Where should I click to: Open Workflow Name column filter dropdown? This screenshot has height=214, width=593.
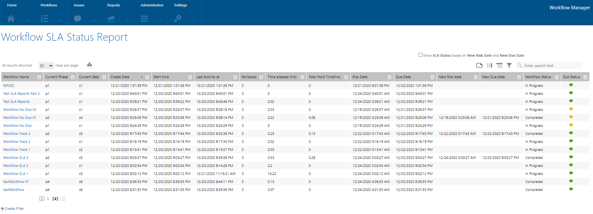pyautogui.click(x=39, y=77)
